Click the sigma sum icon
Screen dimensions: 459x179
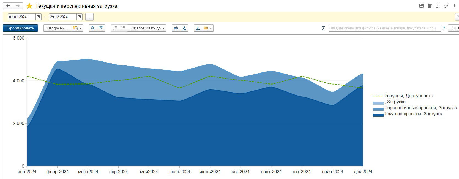click(x=323, y=28)
